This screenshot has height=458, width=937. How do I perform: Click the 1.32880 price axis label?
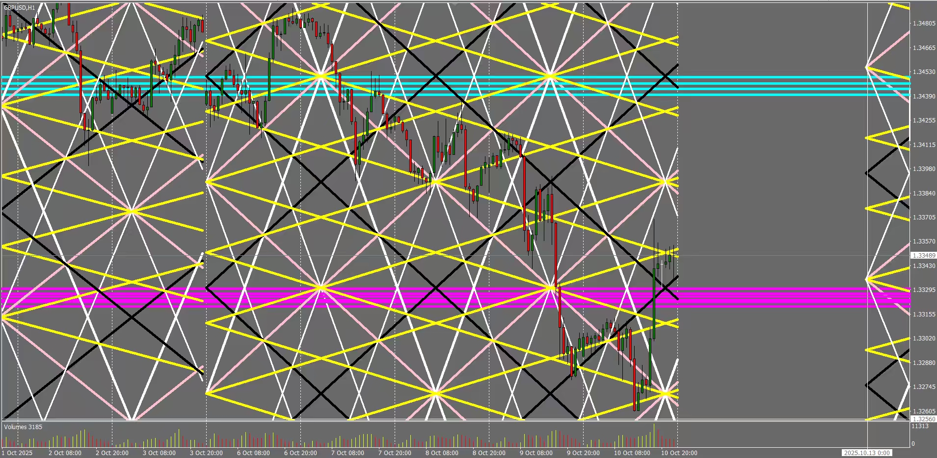pos(924,363)
